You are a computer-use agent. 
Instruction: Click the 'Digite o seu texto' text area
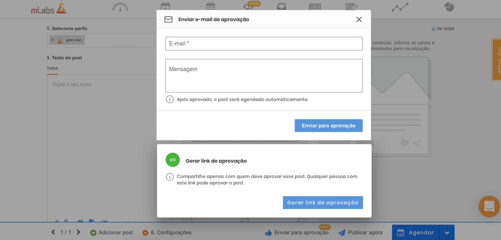pos(109,148)
